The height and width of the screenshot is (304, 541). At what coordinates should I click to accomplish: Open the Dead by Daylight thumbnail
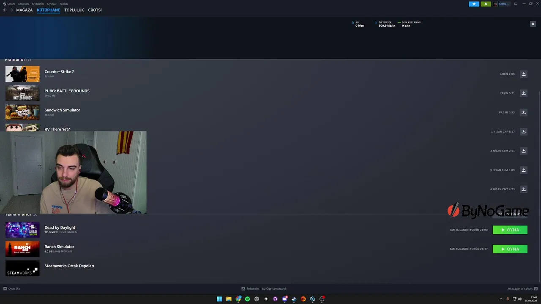click(x=22, y=230)
